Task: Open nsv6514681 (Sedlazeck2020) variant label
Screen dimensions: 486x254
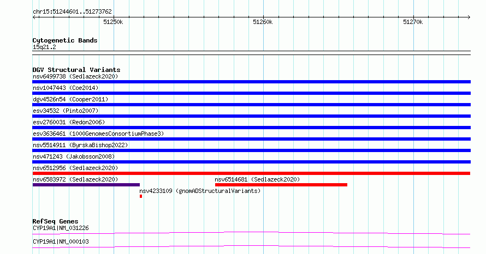Action: 257,179
